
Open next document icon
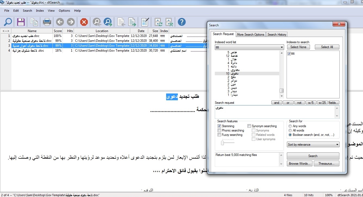point(132,22)
